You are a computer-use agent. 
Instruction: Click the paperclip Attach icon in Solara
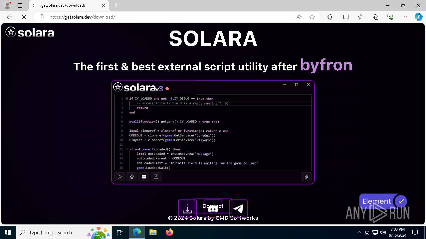(x=307, y=177)
